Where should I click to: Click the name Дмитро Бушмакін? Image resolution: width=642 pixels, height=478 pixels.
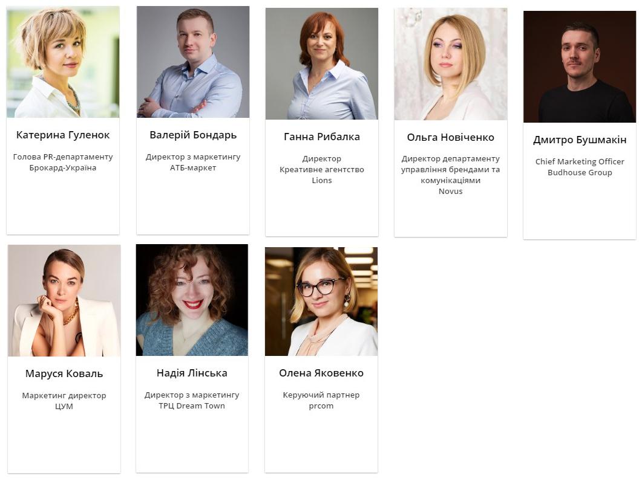coord(580,140)
